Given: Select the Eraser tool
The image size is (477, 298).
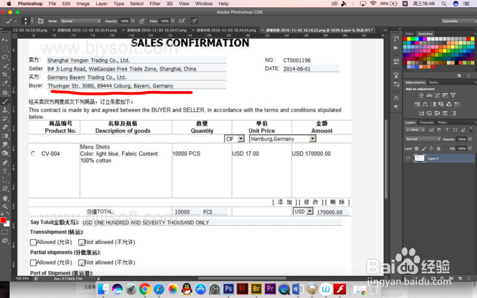Looking at the screenshot, I should 5,127.
